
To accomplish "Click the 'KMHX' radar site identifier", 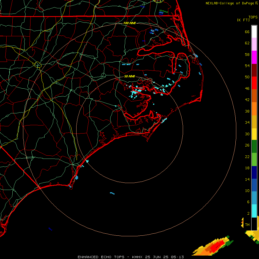I will (138, 257).
